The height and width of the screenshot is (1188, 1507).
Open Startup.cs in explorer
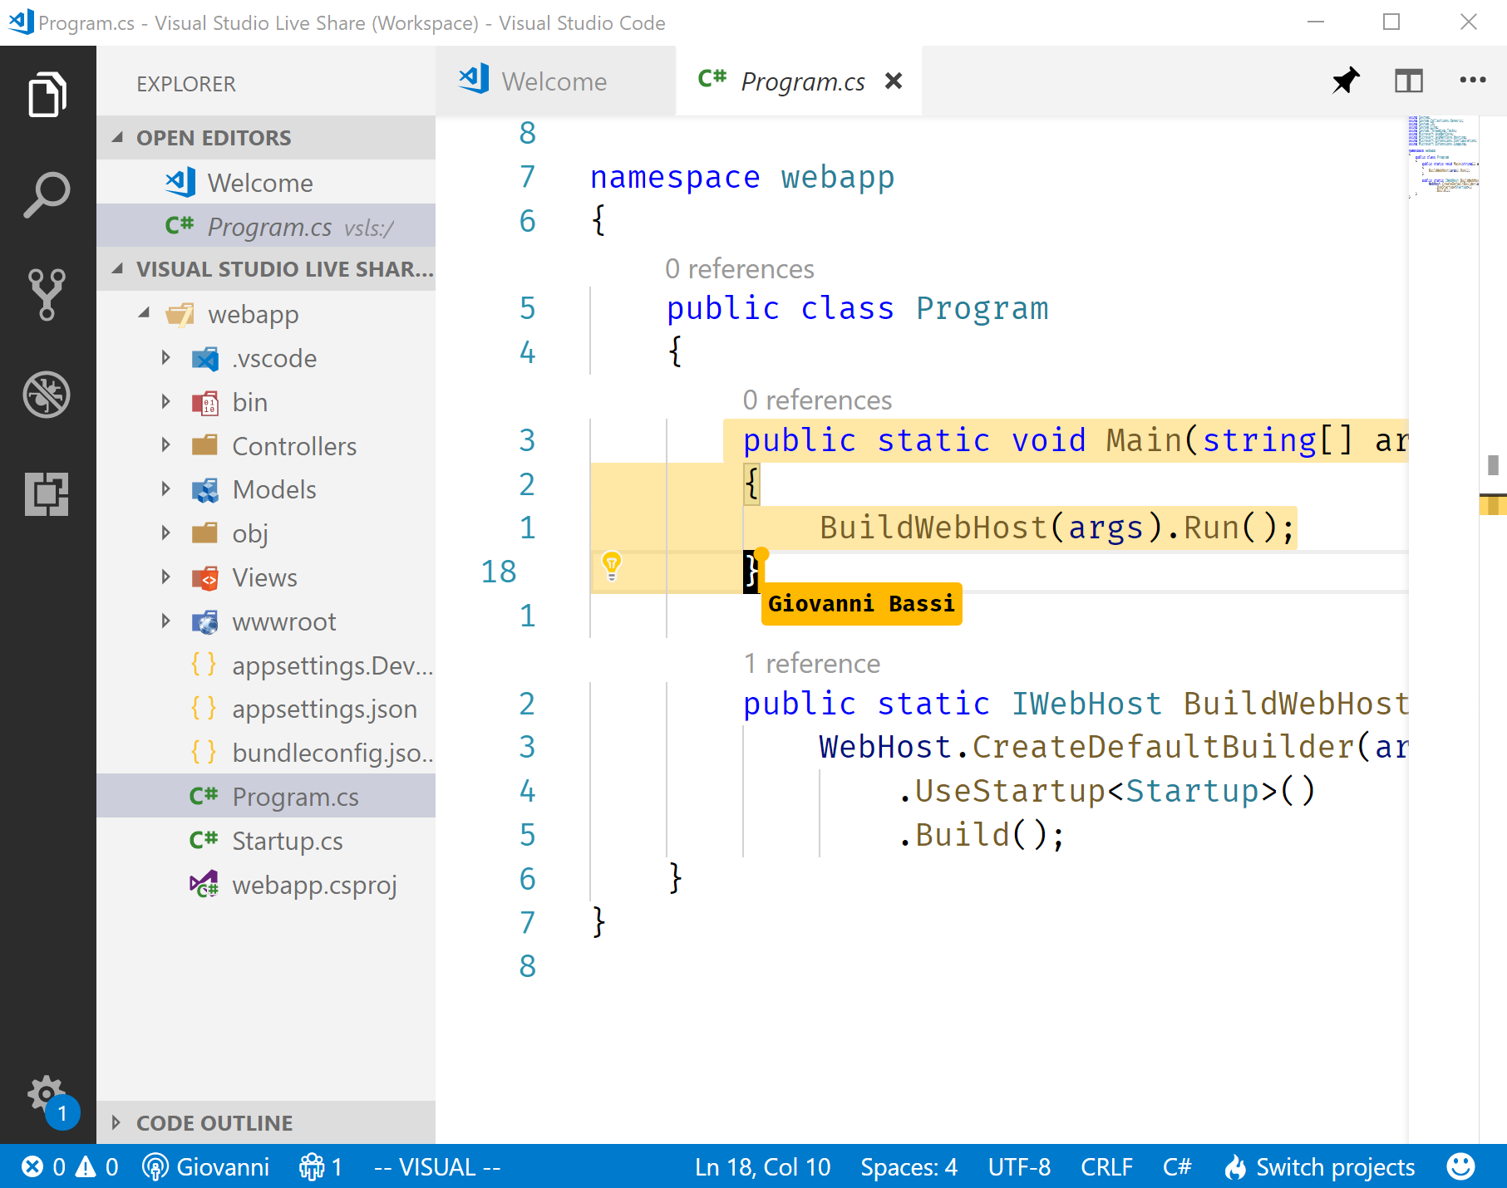[x=266, y=841]
